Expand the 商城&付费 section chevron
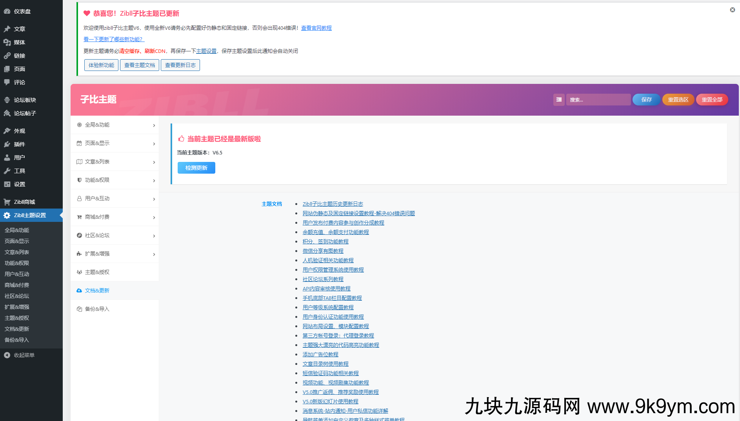Viewport: 740px width, 421px height. tap(154, 218)
